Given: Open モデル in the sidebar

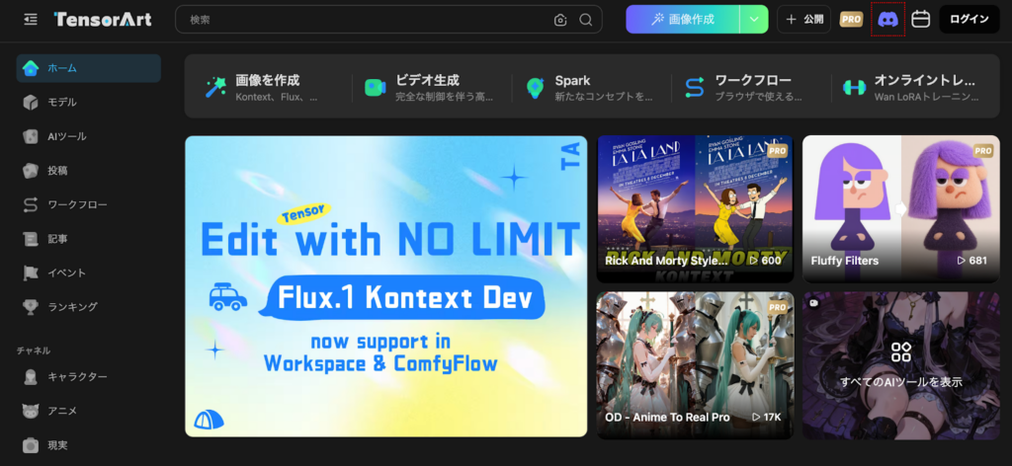Looking at the screenshot, I should (88, 103).
